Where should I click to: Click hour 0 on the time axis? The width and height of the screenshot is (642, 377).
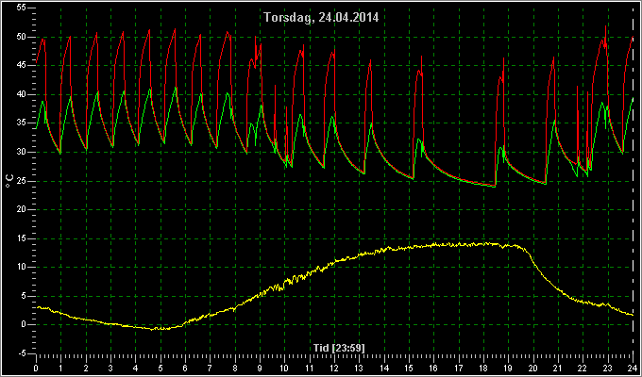36,368
